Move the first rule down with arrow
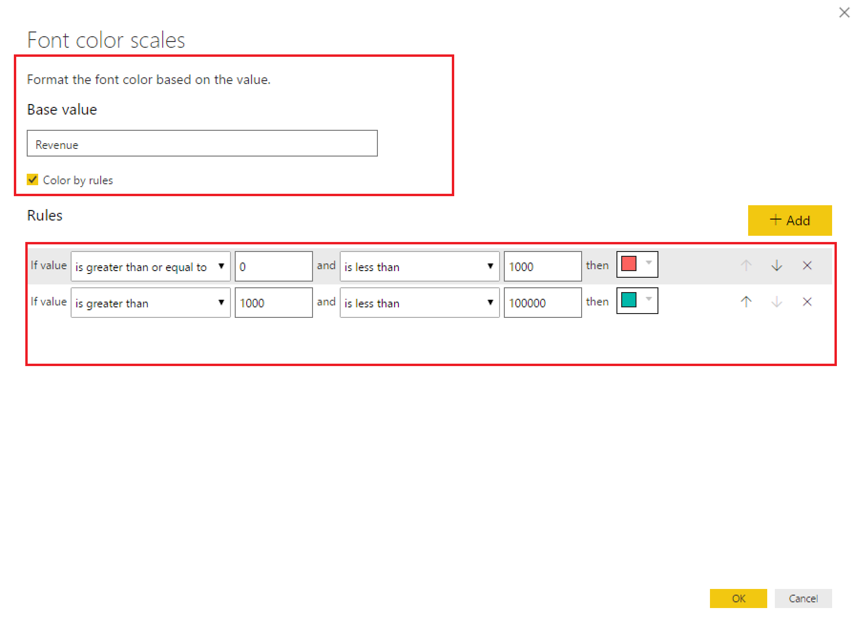The height and width of the screenshot is (630, 855). point(776,266)
